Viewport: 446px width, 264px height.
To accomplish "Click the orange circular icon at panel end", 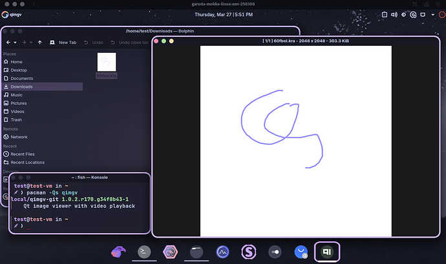I will click(442, 15).
